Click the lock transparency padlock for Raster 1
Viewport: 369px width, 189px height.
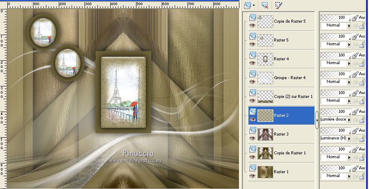[x=362, y=176]
